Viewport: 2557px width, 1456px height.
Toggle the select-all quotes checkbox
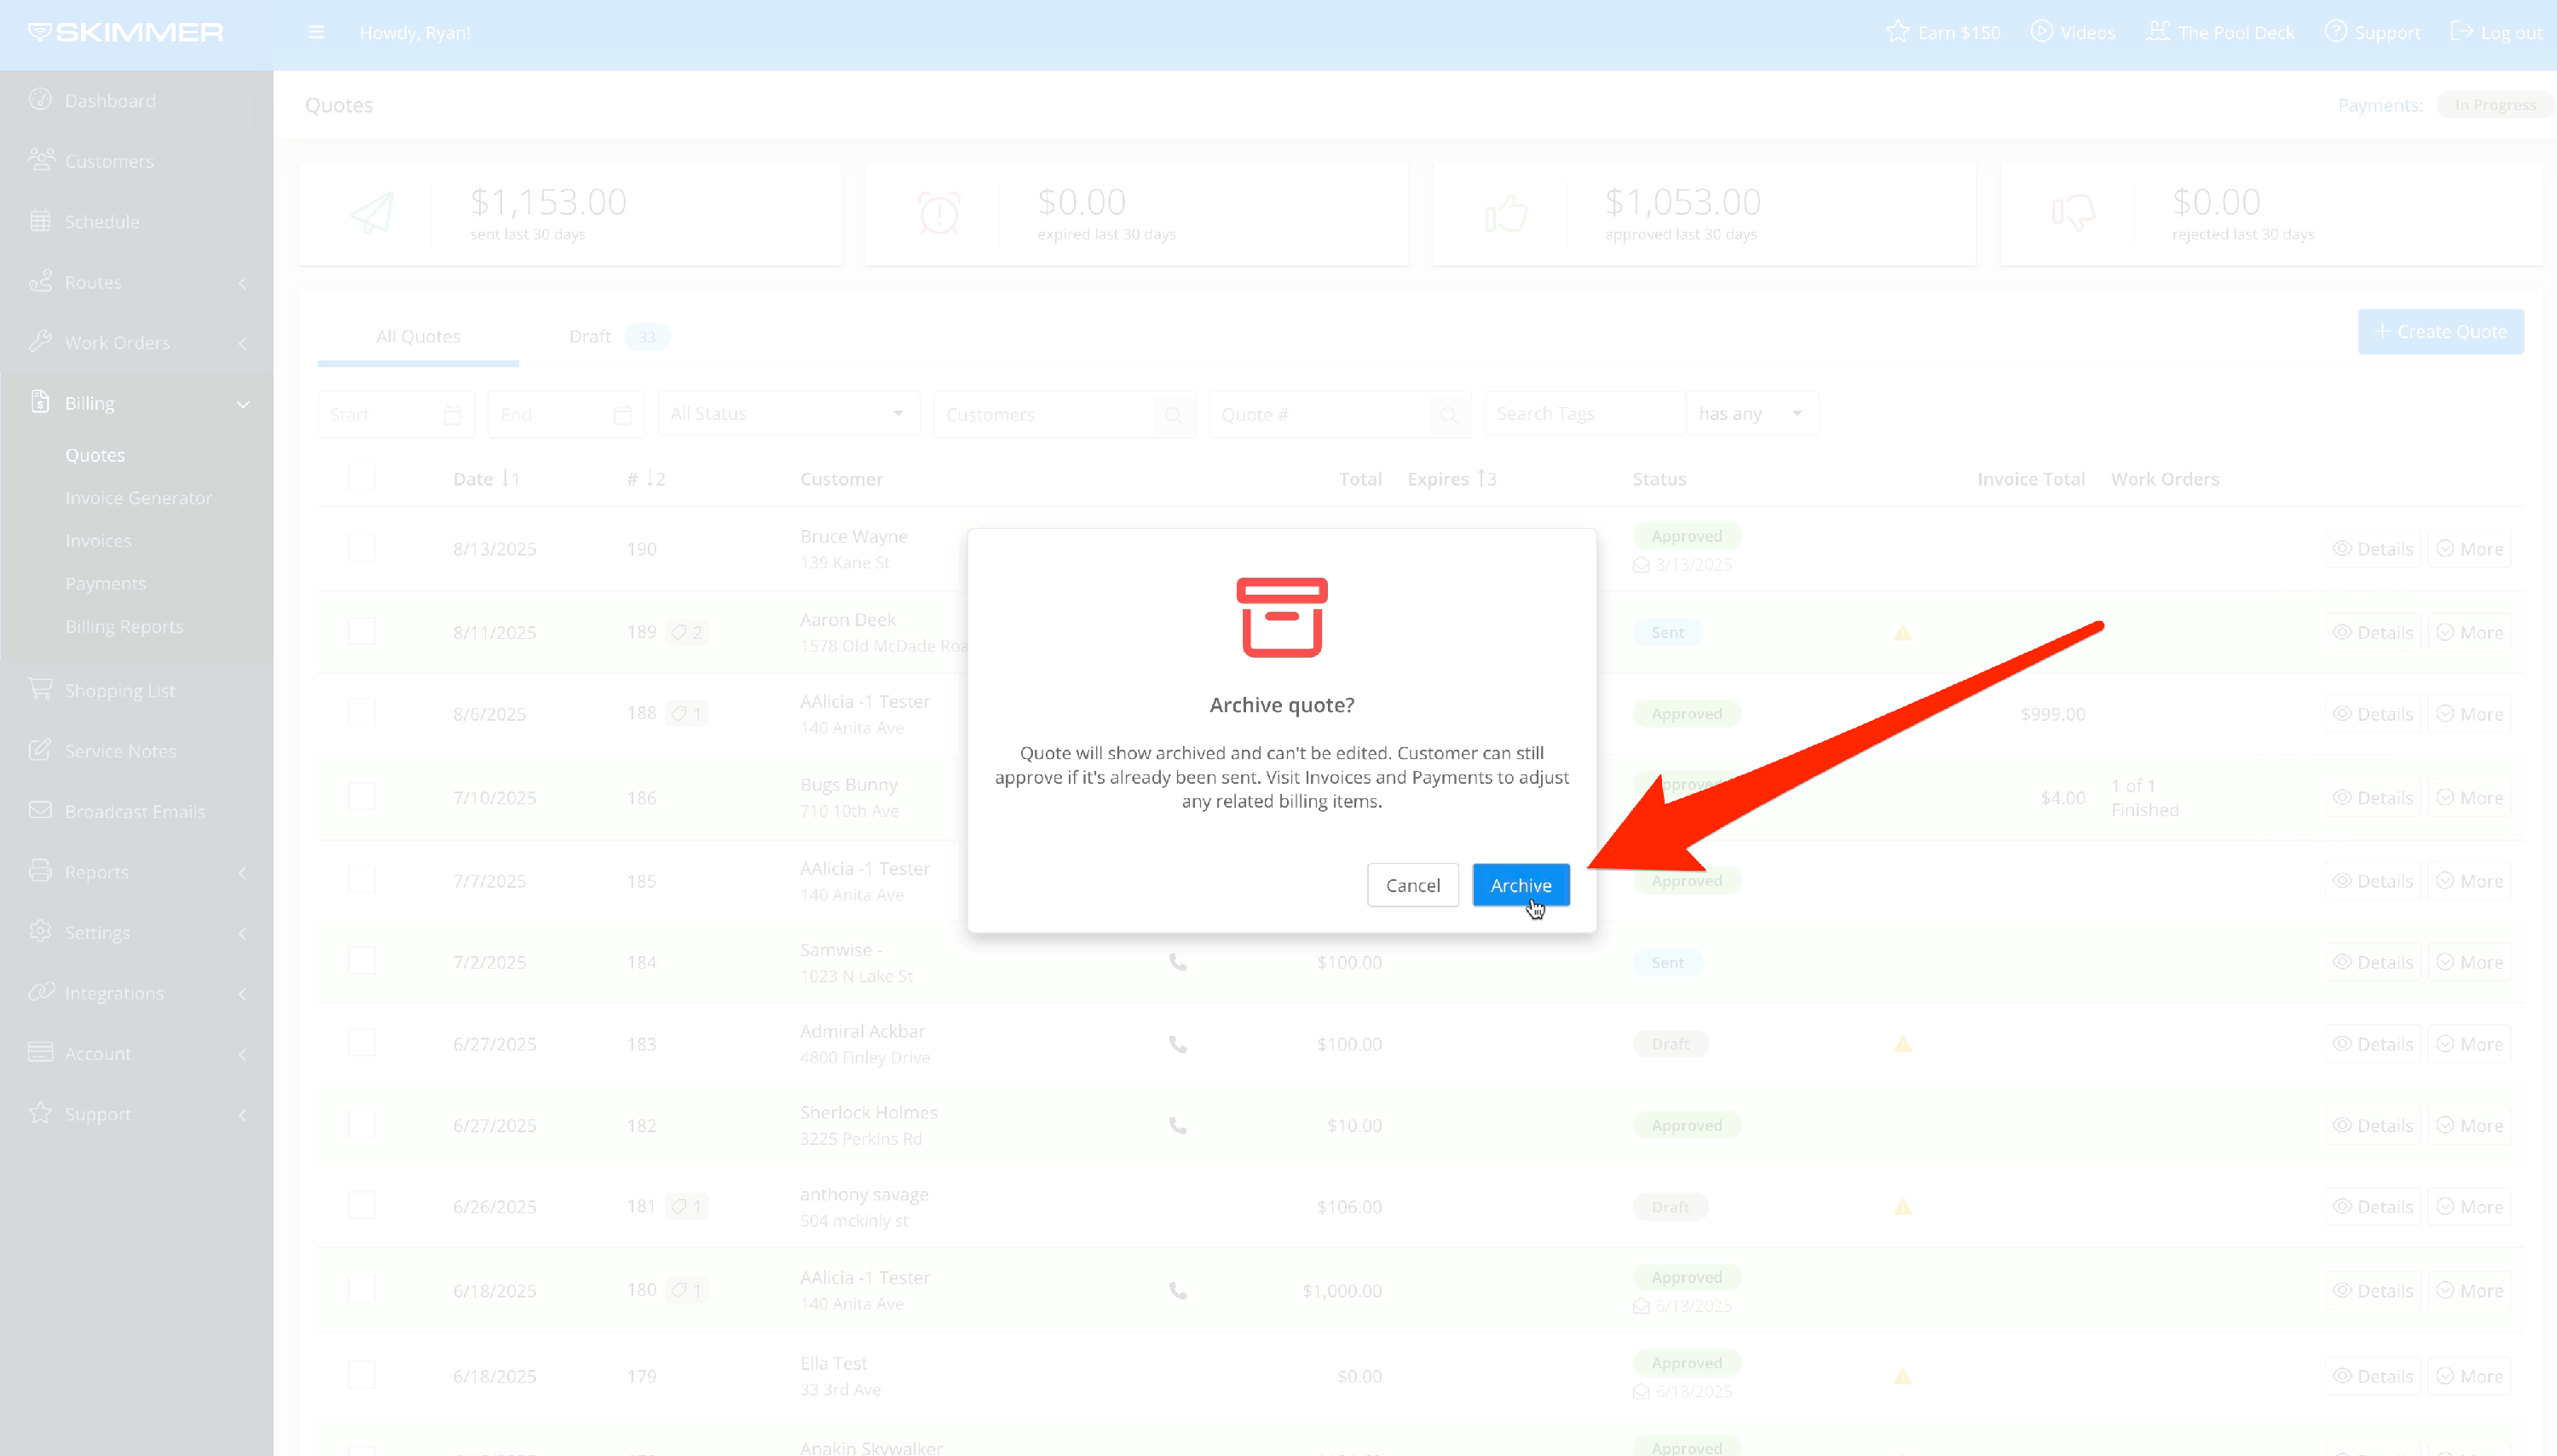pos(361,477)
